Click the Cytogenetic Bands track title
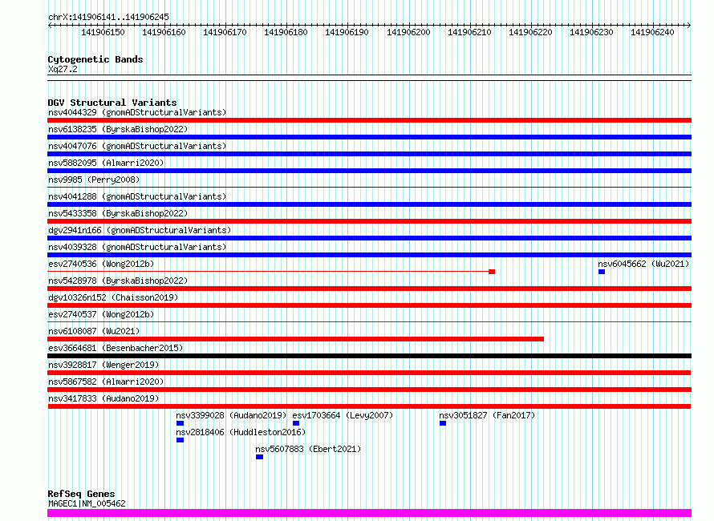 (x=95, y=59)
